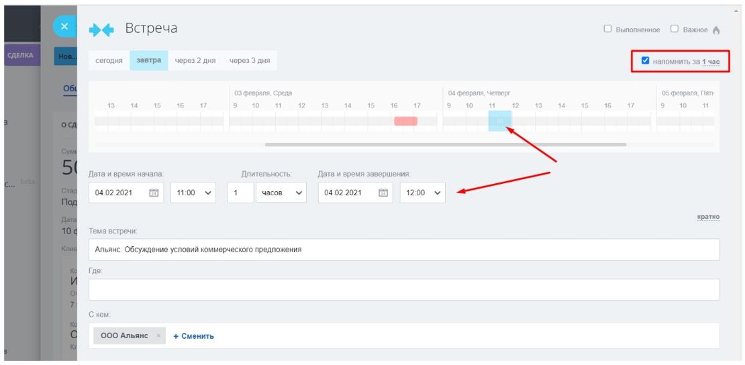Viewport: 745px width, 365px height.
Task: Click the flame icon next to Важное
Action: click(x=716, y=30)
